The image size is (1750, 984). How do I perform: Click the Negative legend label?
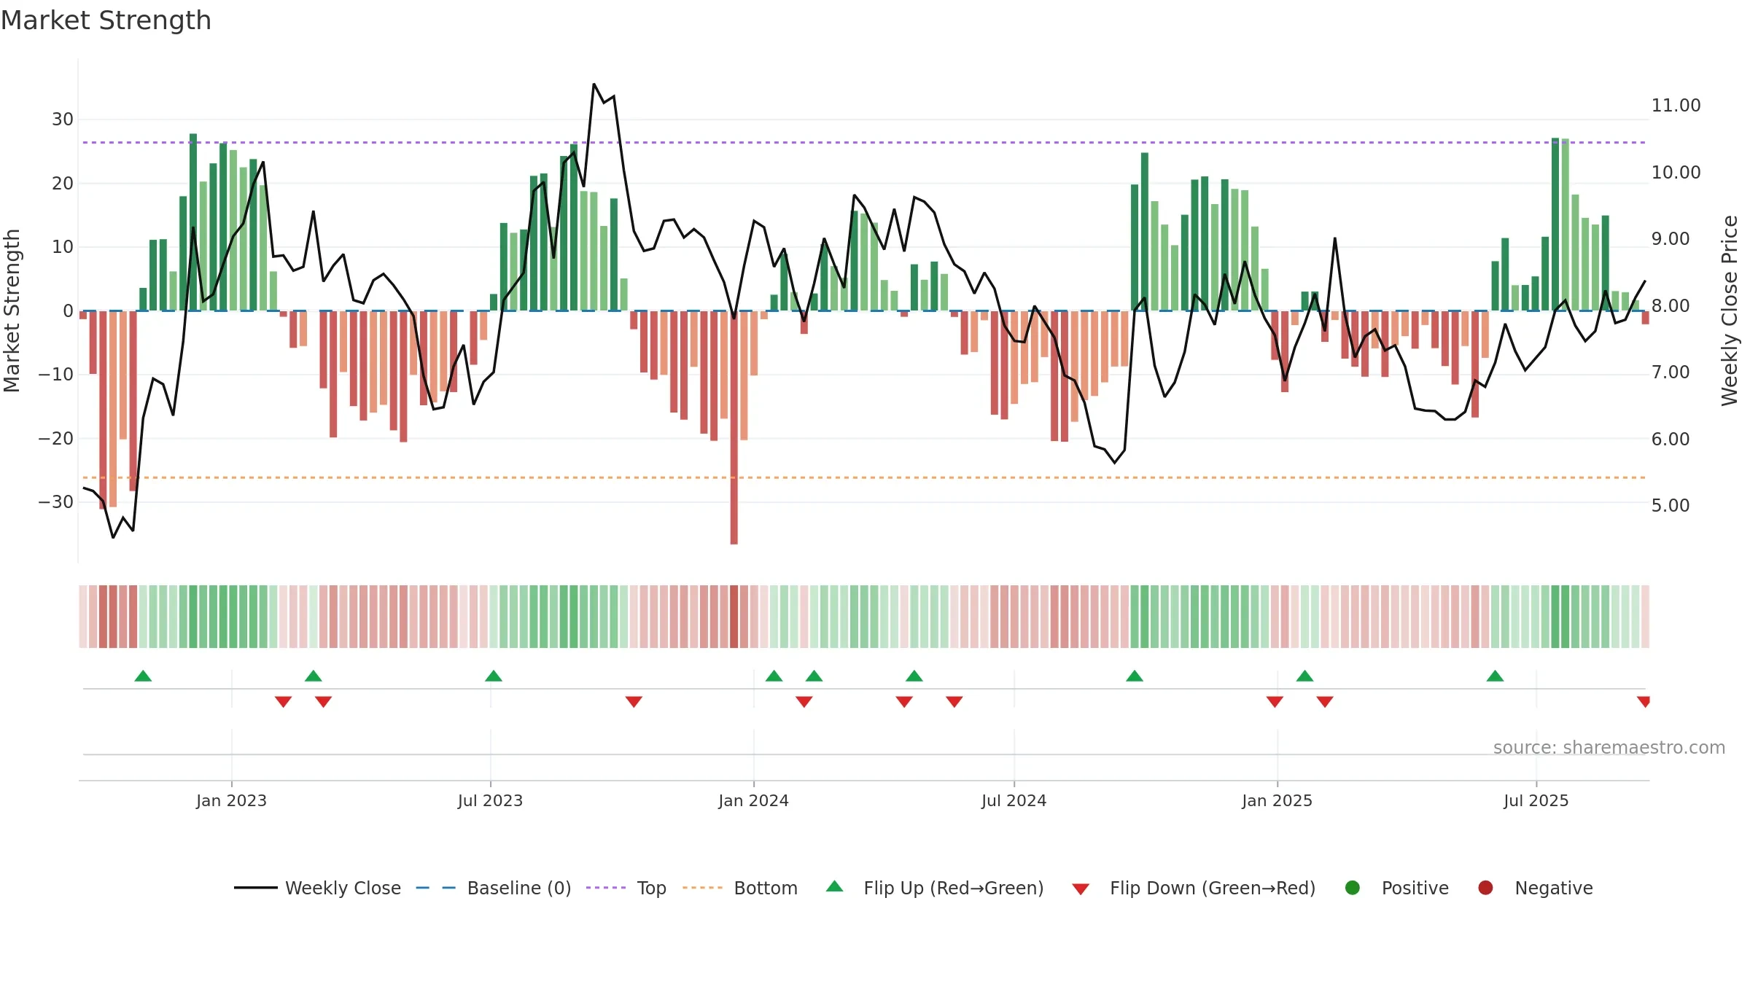point(1554,888)
